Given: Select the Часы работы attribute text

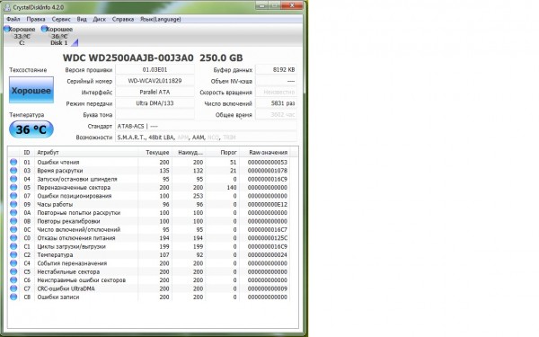Looking at the screenshot, I should (x=55, y=204).
